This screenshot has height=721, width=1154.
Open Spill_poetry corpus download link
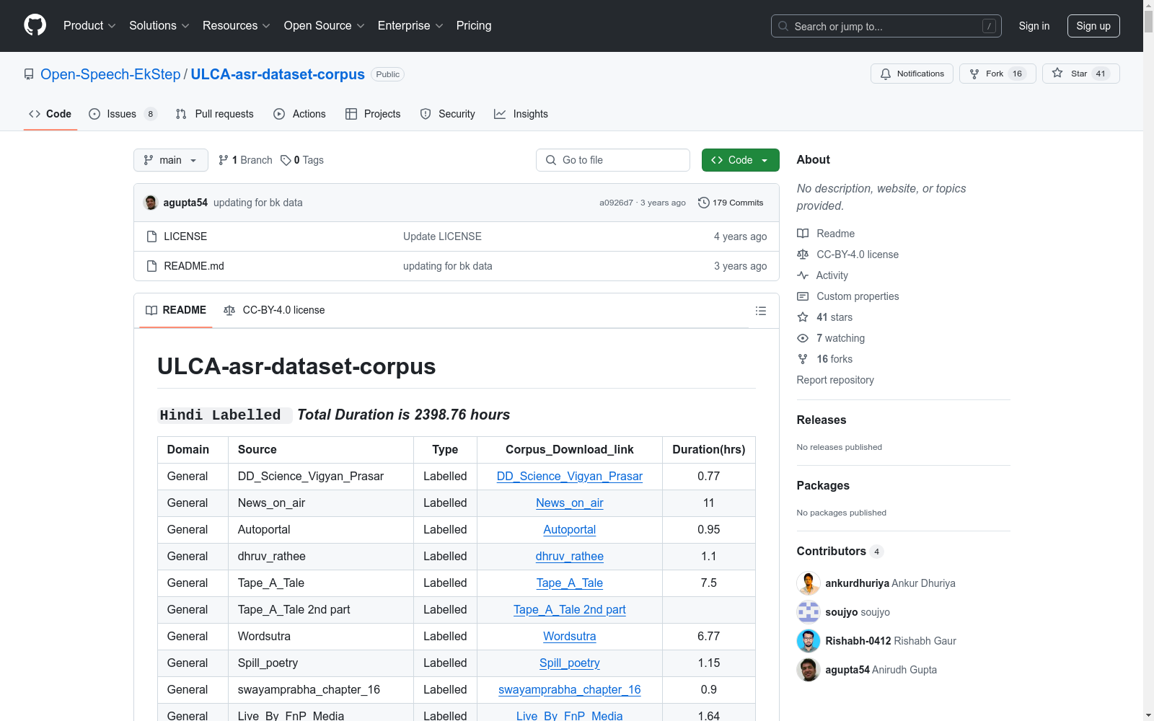pos(570,663)
